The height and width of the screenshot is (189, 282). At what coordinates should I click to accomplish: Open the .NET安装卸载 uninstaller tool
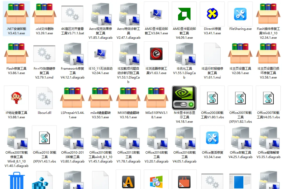point(16,14)
